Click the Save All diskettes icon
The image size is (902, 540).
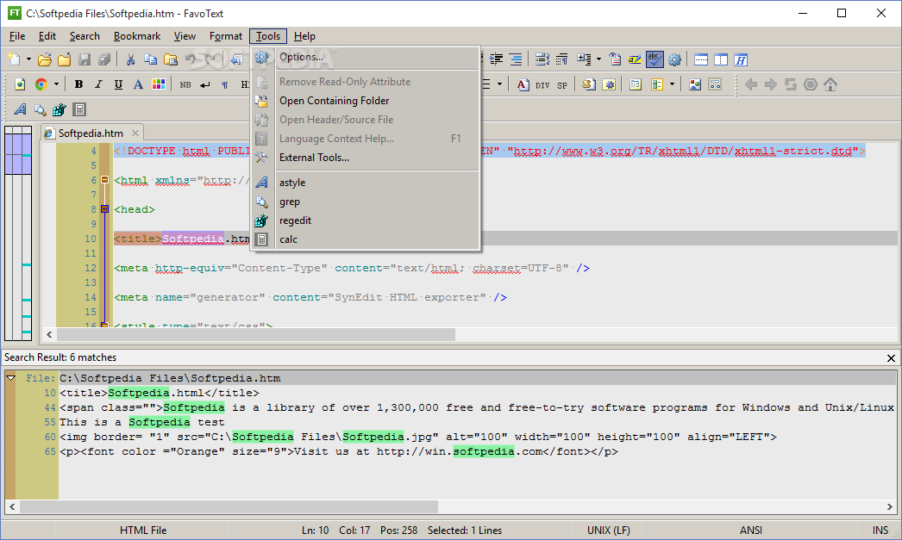[104, 59]
